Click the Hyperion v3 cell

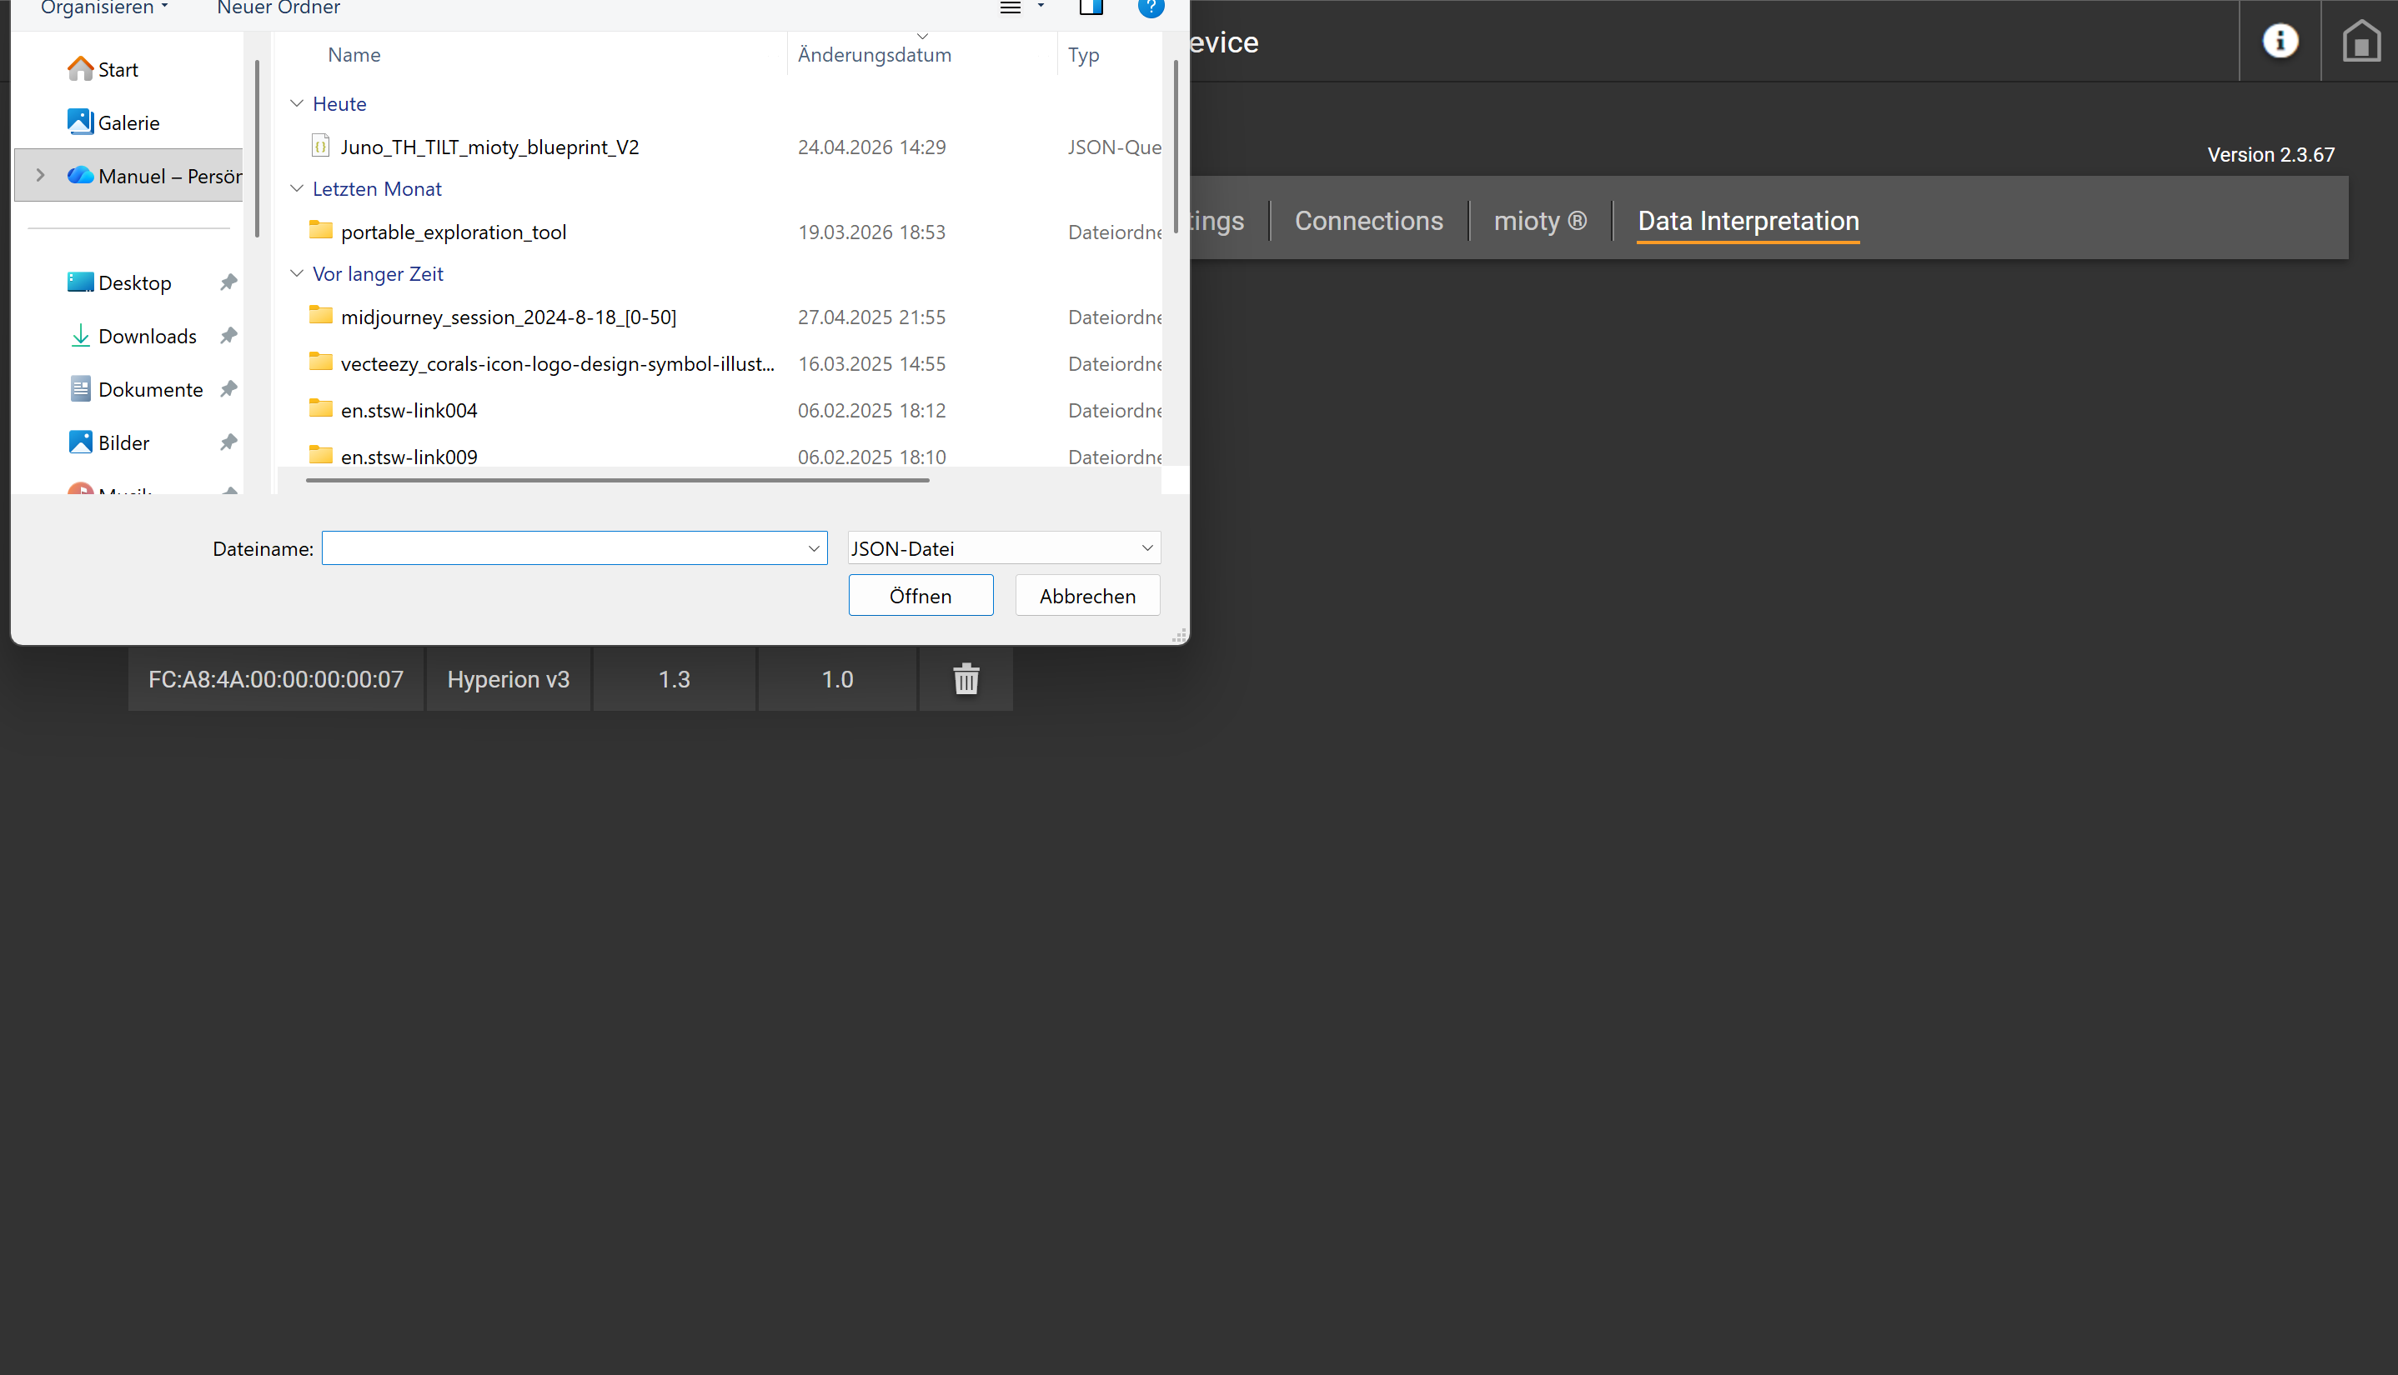point(509,679)
